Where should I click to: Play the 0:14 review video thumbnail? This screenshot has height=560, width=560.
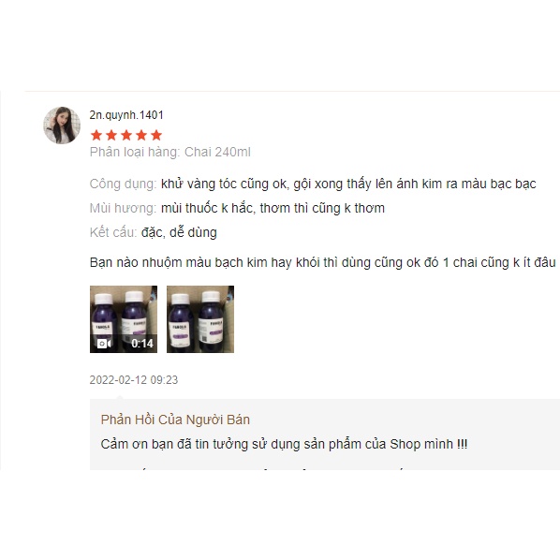124,319
